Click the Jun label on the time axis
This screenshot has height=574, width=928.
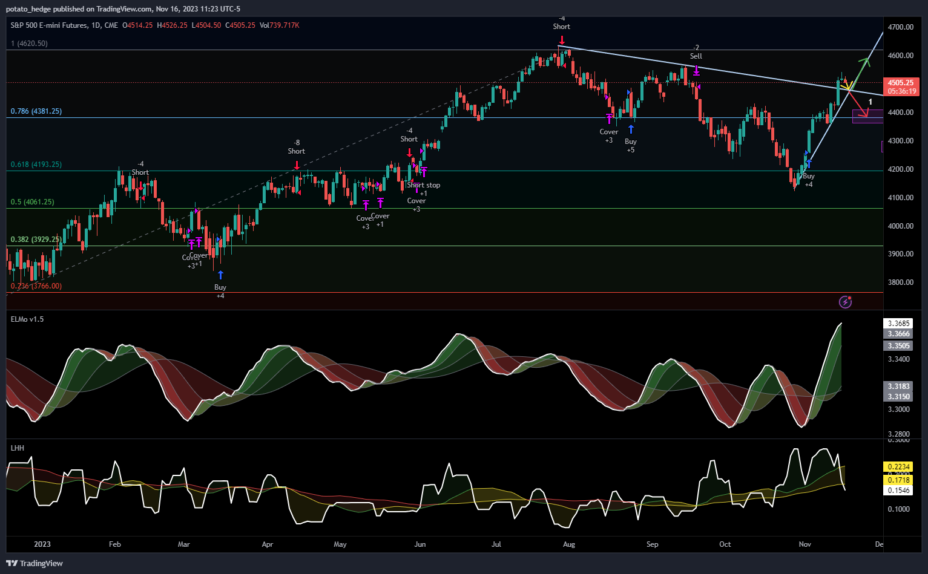coord(420,544)
